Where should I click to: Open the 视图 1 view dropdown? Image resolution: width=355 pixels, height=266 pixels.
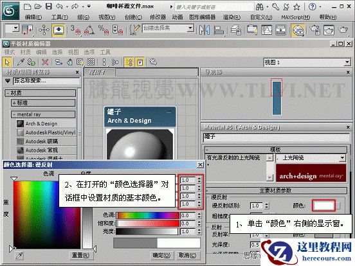[347, 62]
